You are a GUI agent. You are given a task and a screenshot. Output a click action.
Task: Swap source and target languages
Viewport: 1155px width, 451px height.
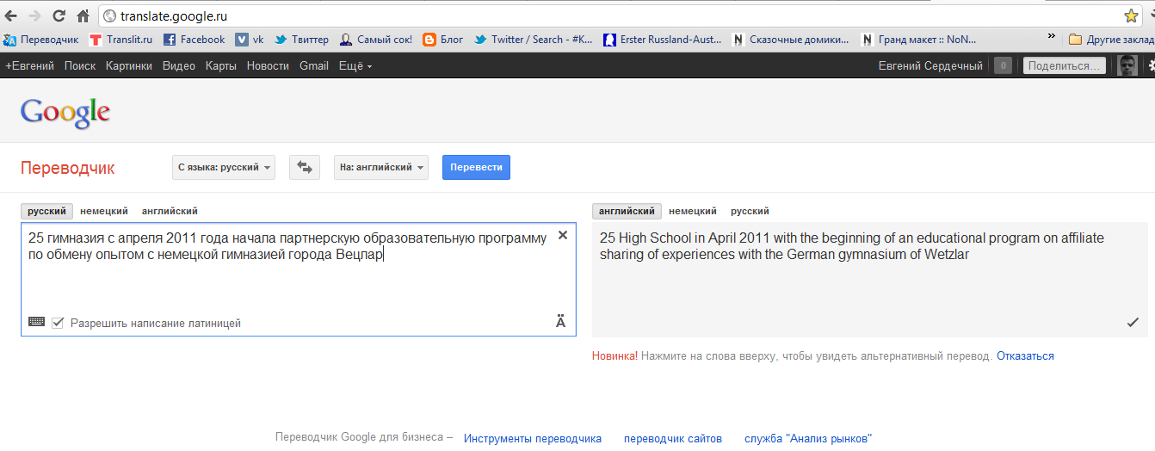click(x=305, y=168)
